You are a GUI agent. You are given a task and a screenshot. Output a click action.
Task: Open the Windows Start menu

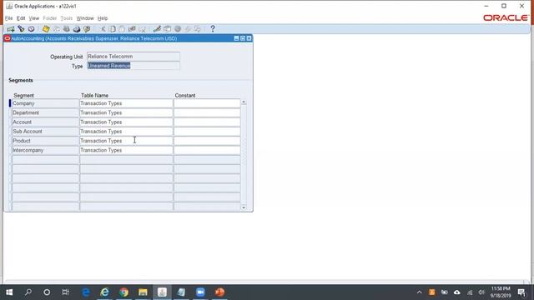(x=9, y=292)
